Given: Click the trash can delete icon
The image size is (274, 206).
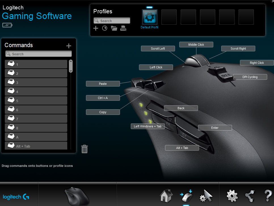Looking at the screenshot, I should 85,149.
